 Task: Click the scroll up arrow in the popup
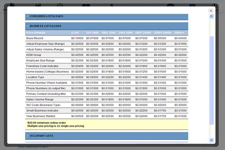pos(211,16)
